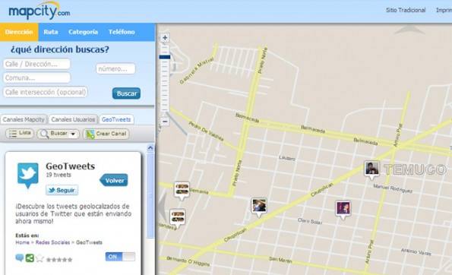452x275 pixels.
Task: Click the GeoTweets Twitter bird logo
Action: coord(27,175)
